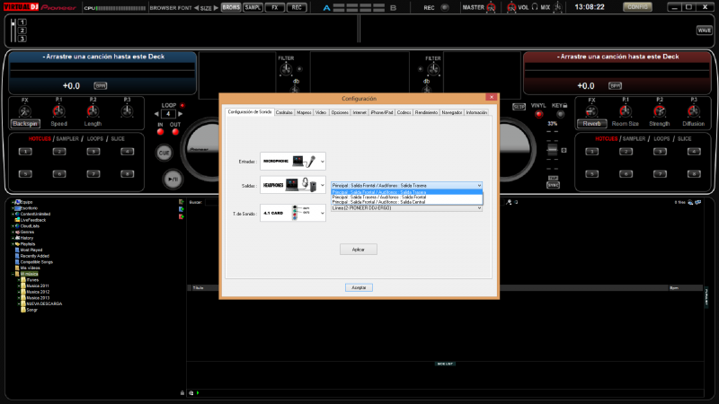Viewport: 719px width, 404px height.
Task: Open the Navegador tab
Action: [x=452, y=112]
